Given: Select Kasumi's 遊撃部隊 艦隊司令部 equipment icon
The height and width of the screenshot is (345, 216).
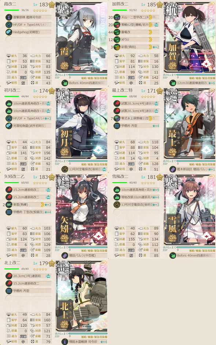Looking at the screenshot, I should pyautogui.click(x=9, y=17).
